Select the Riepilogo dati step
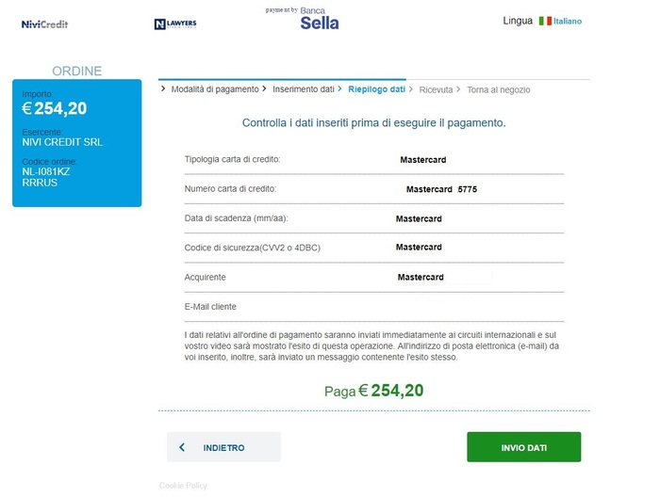Screen dimensions: 660x497 (376, 89)
